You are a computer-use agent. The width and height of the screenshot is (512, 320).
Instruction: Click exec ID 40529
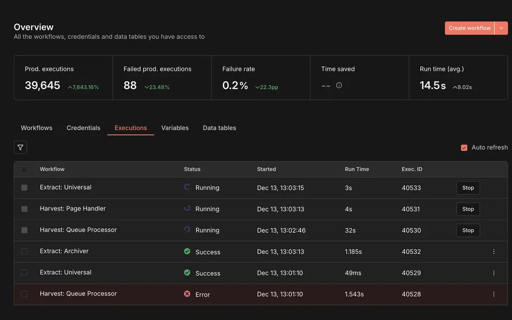[411, 273]
